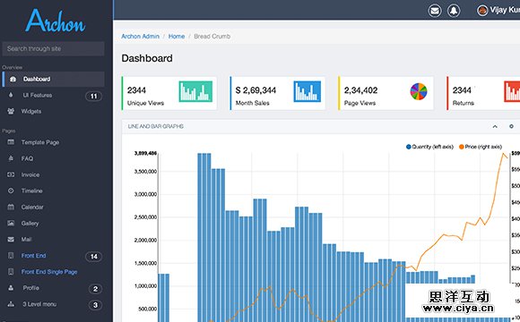This screenshot has width=520, height=322.
Task: Open the graph panel settings gear
Action: point(511,126)
